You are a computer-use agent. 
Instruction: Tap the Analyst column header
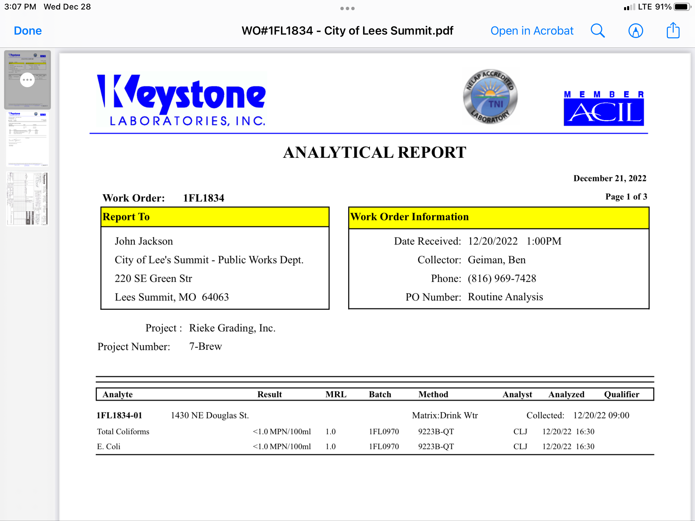[517, 394]
